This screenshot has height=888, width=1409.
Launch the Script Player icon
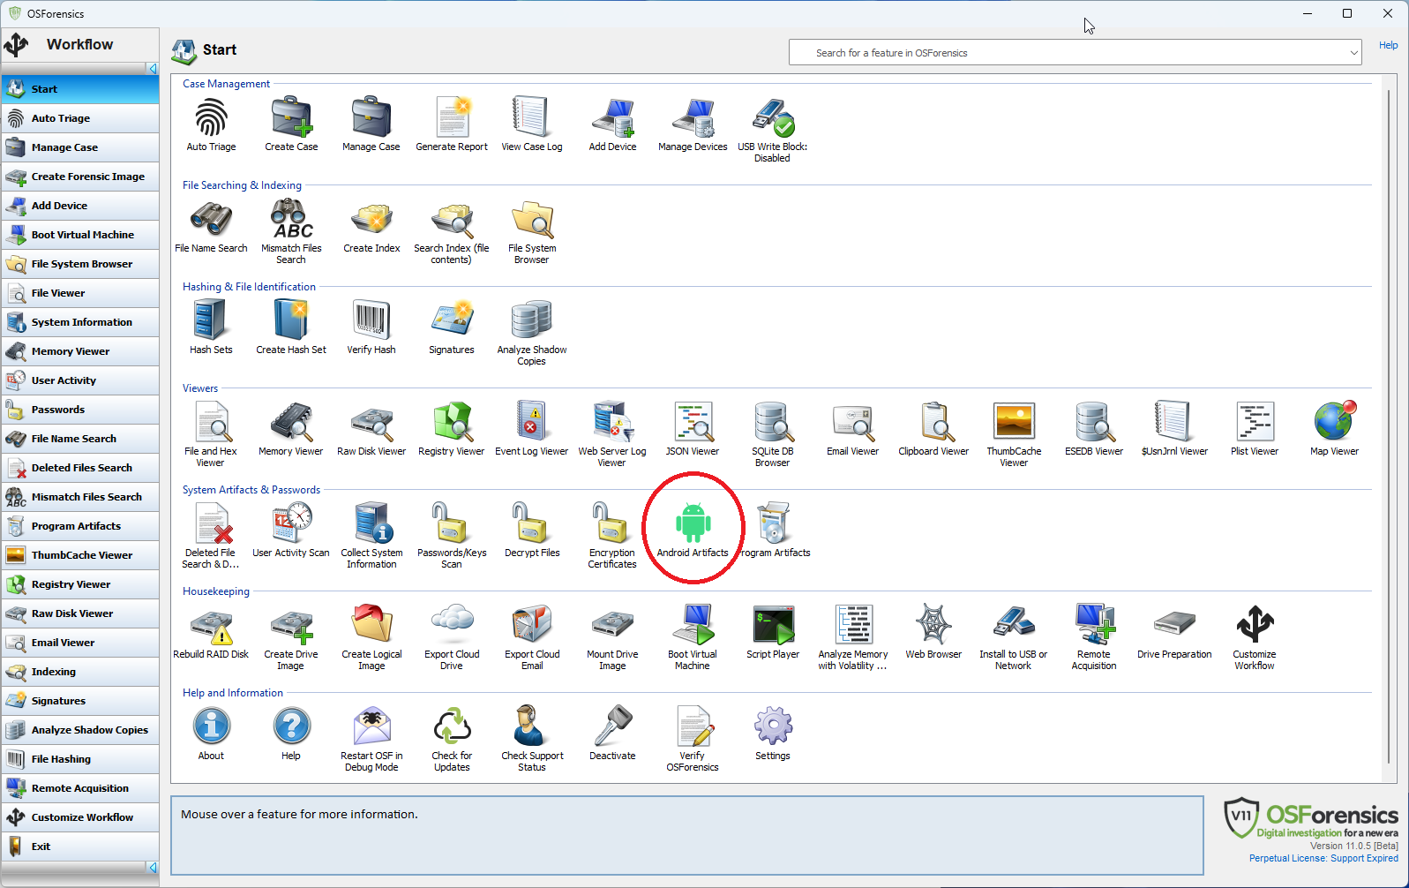pos(772,626)
